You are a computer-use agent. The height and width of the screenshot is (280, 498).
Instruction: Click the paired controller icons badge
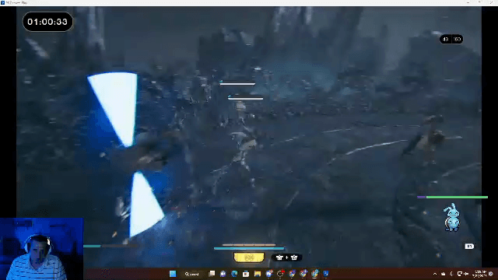coord(286,257)
